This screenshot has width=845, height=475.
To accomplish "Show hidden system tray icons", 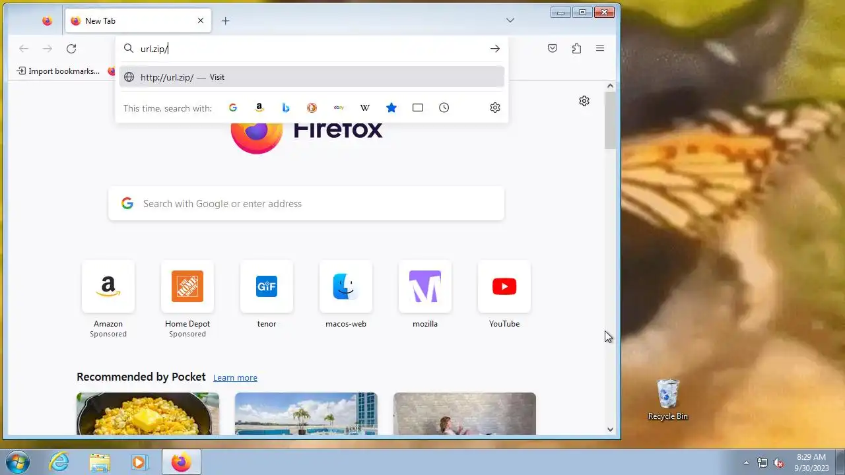I will point(747,462).
